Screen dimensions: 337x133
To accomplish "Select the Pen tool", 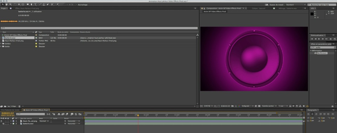I will coord(32,5).
